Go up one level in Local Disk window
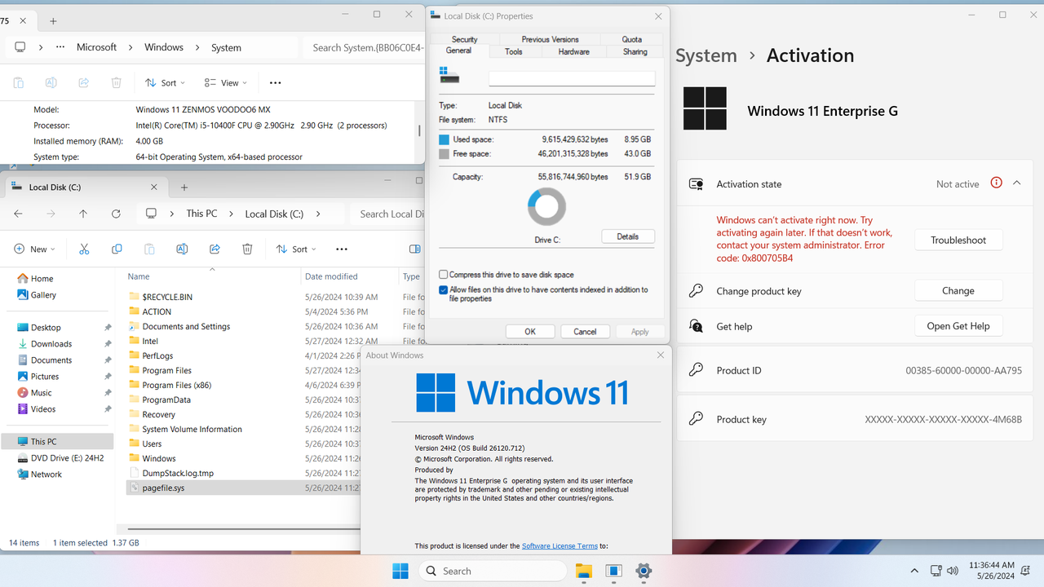 [x=83, y=214]
